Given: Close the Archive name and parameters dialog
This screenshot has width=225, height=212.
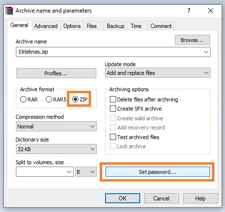Looking at the screenshot, I should pos(211,11).
